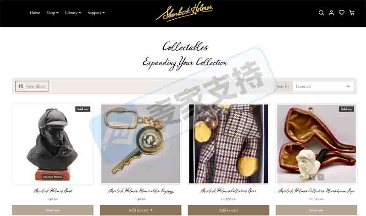
Task: Click Sold out button under Bust
Action: pyautogui.click(x=53, y=210)
